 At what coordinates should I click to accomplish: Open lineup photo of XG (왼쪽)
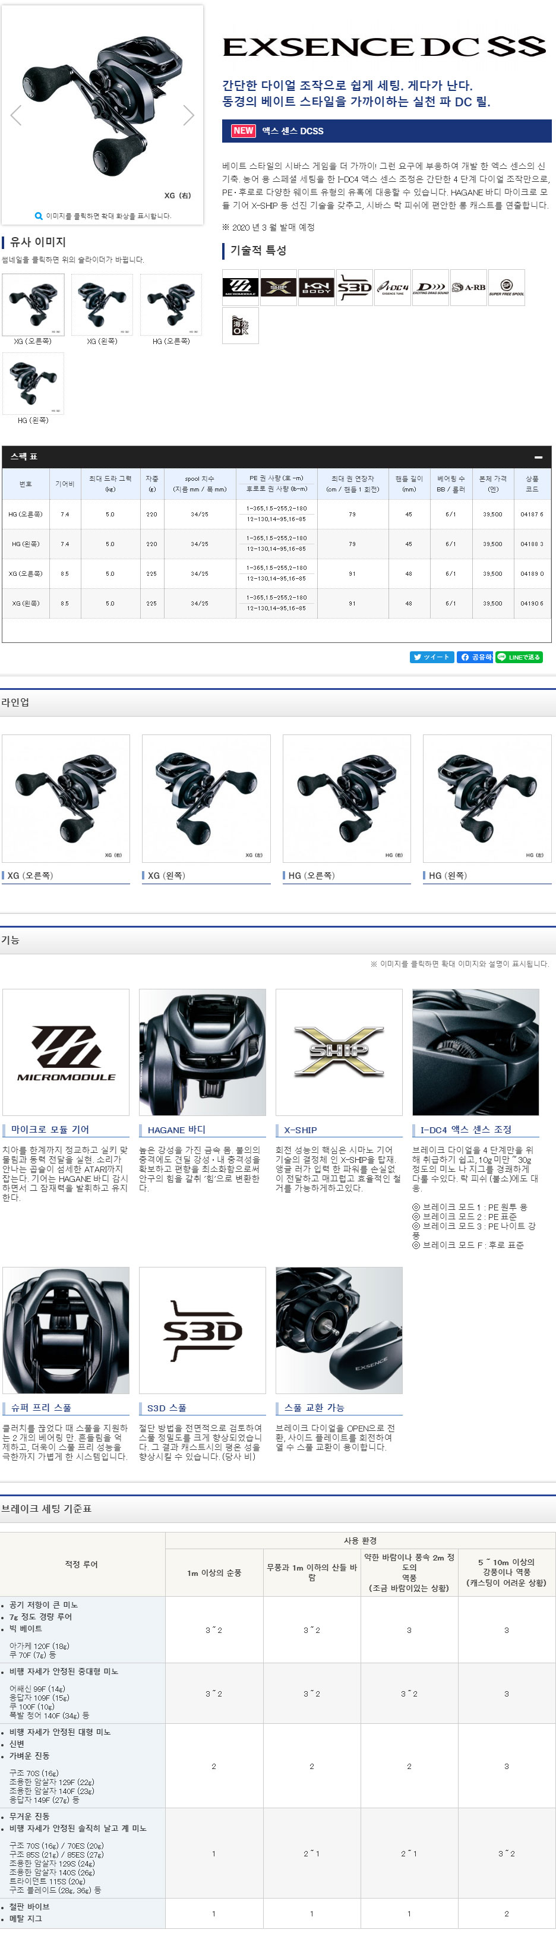point(206,798)
